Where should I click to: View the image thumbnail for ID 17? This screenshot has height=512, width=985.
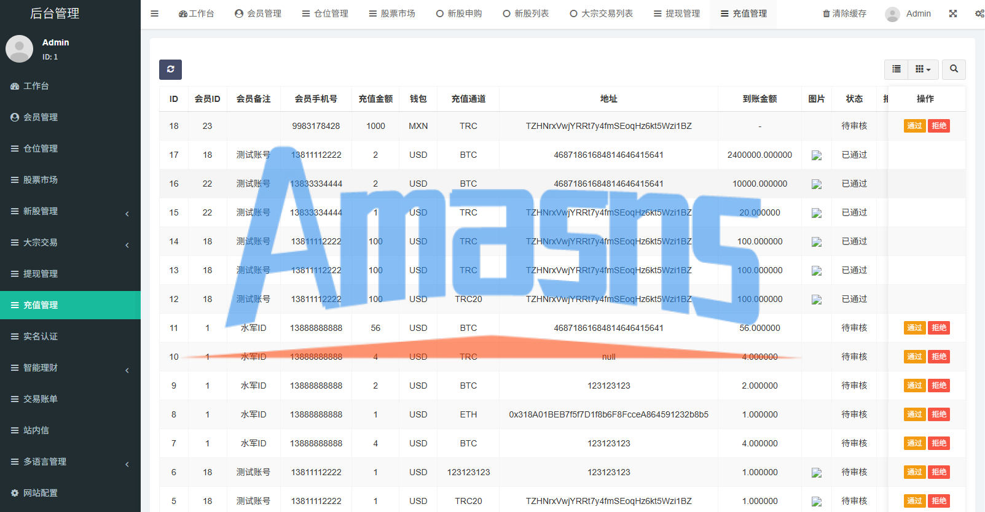coord(817,155)
